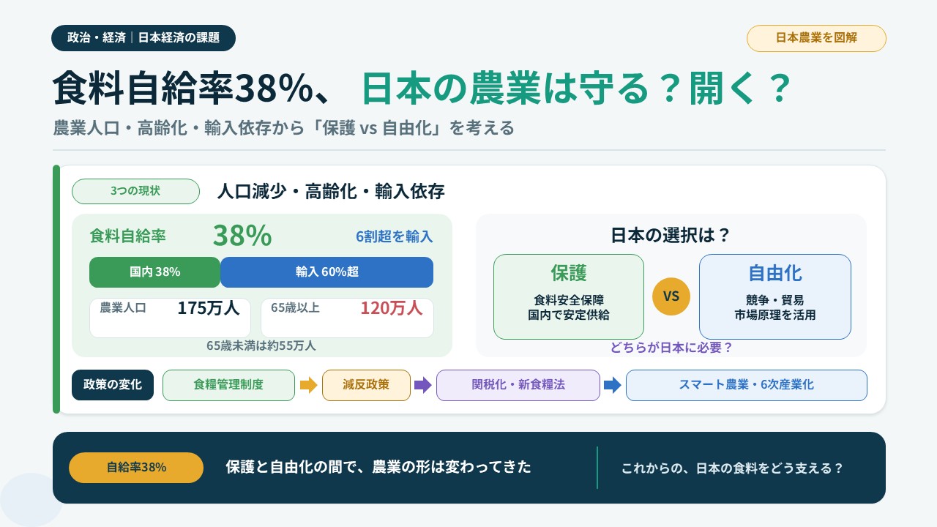Select the 3つの現状 pill label
Screen dimensions: 937x527
(x=135, y=191)
